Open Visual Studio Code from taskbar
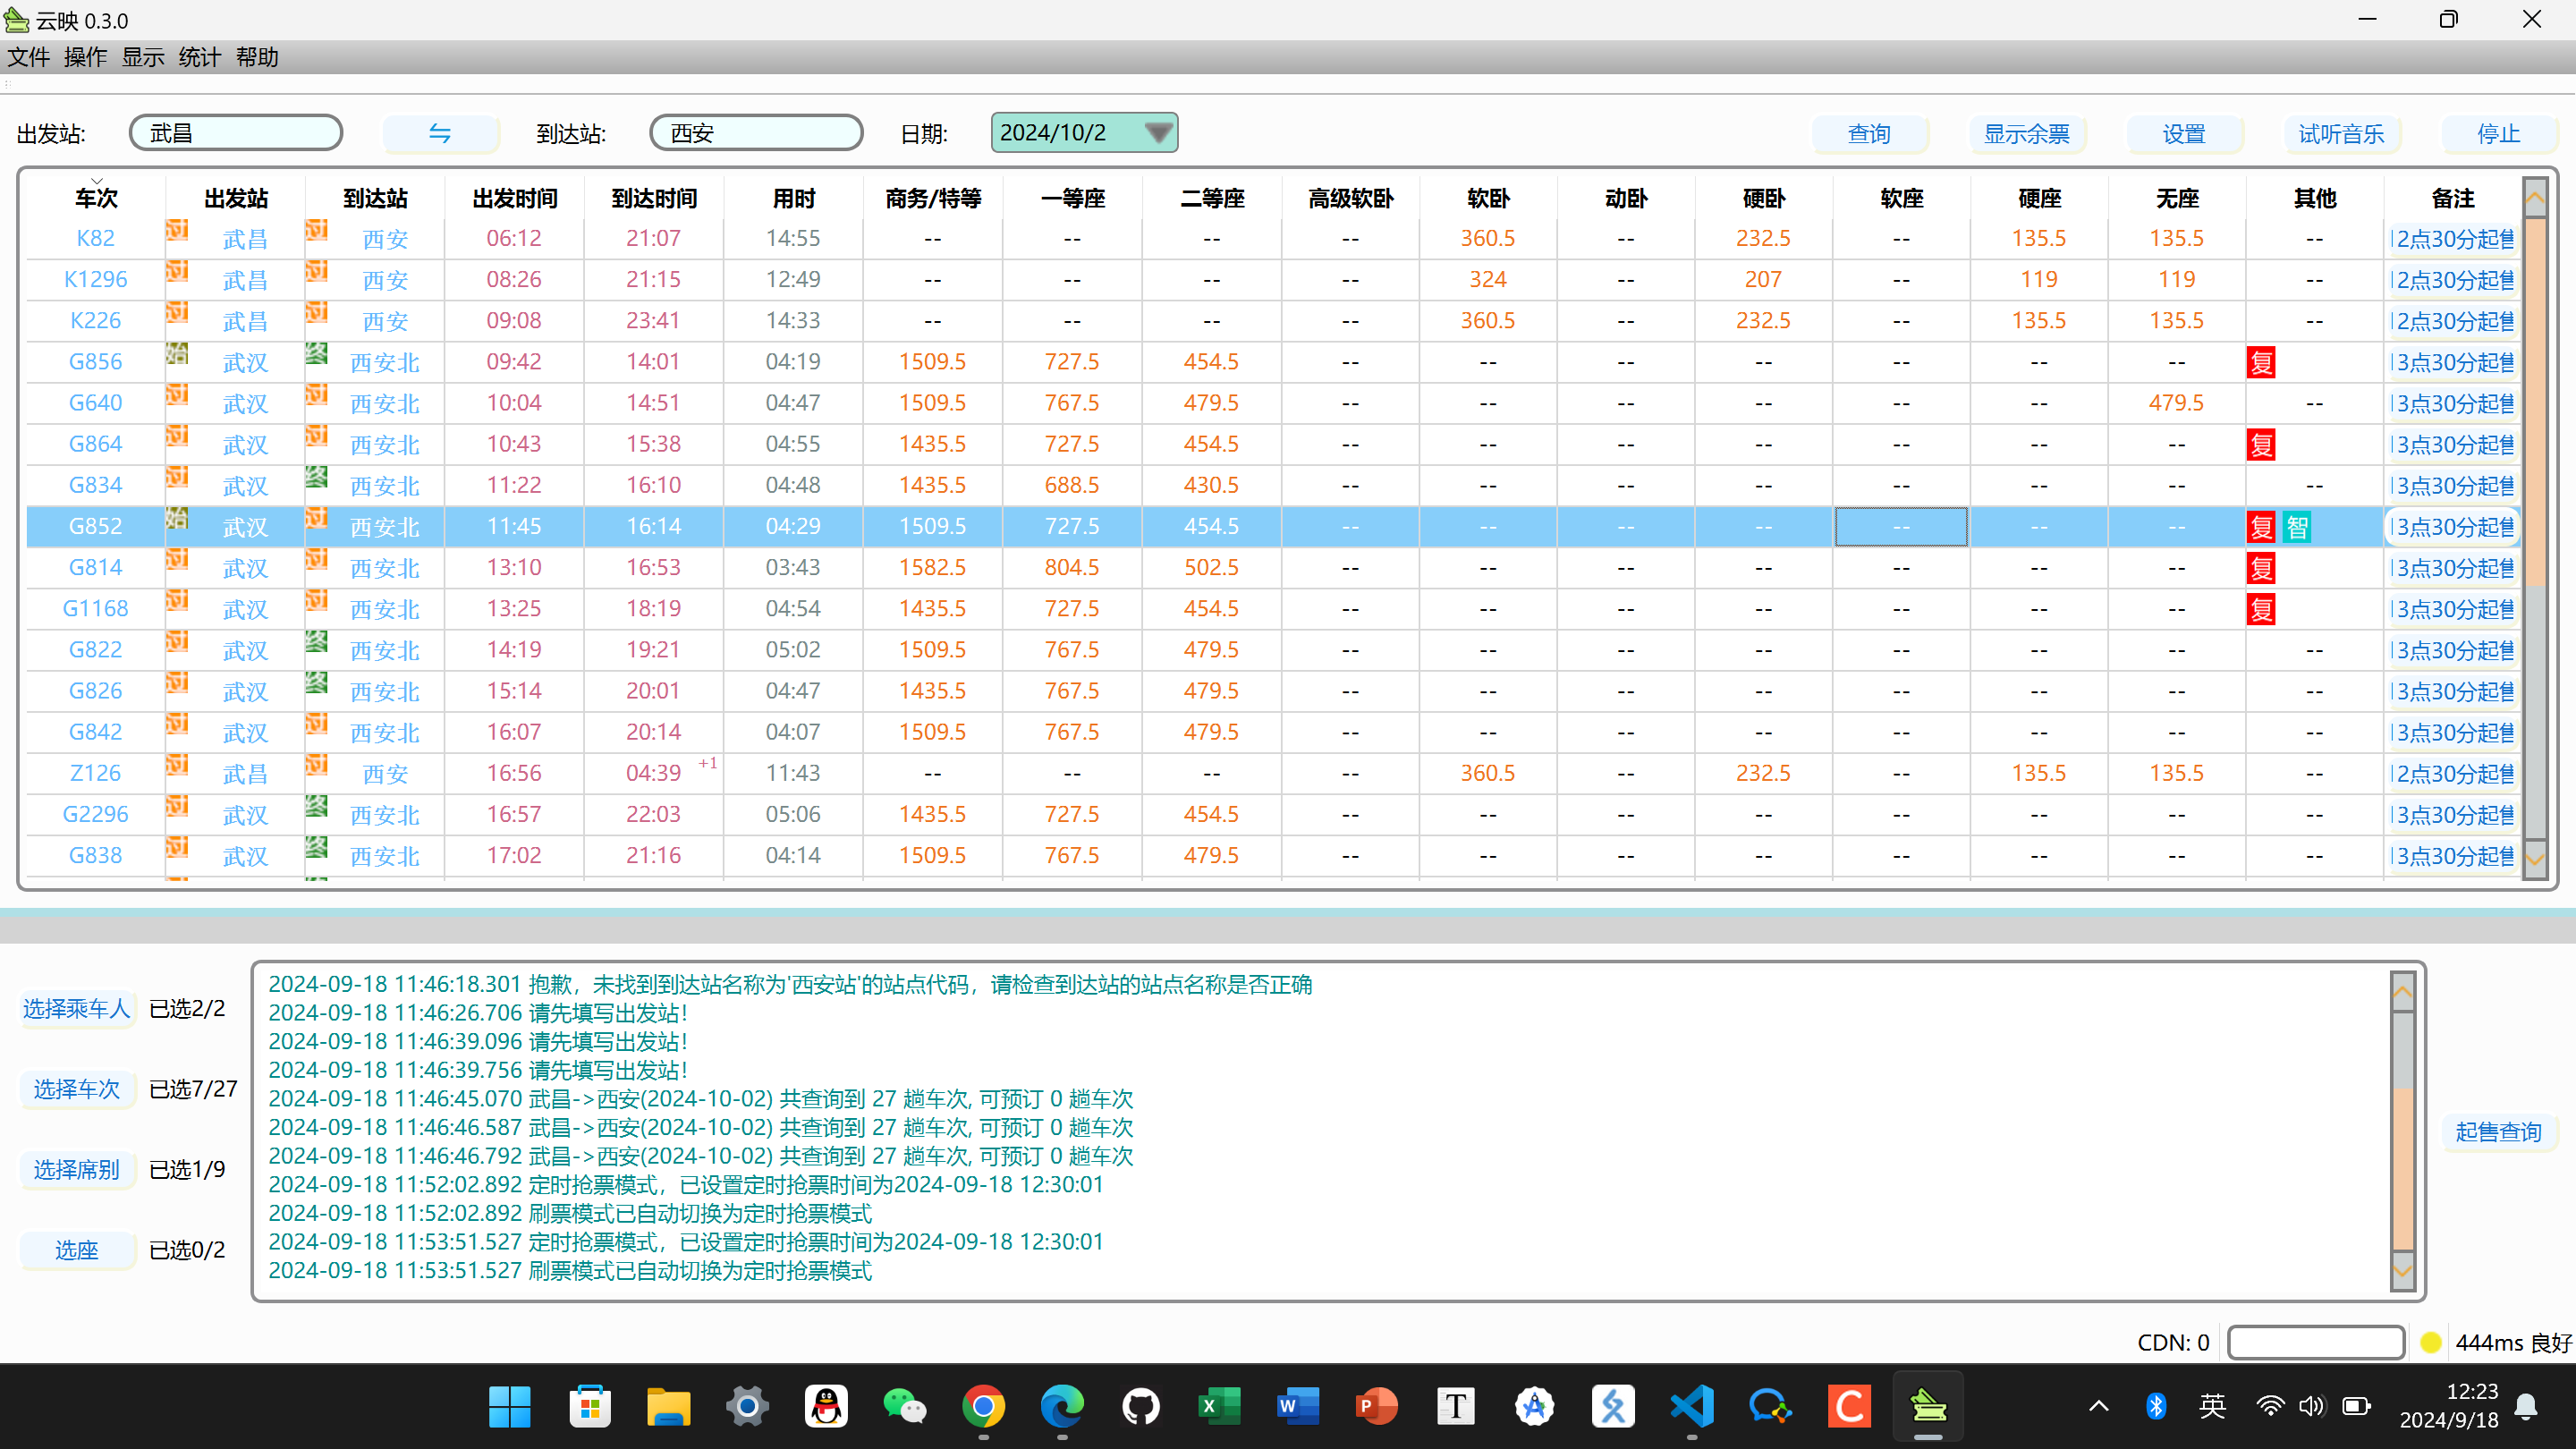This screenshot has height=1449, width=2576. (x=1691, y=1407)
